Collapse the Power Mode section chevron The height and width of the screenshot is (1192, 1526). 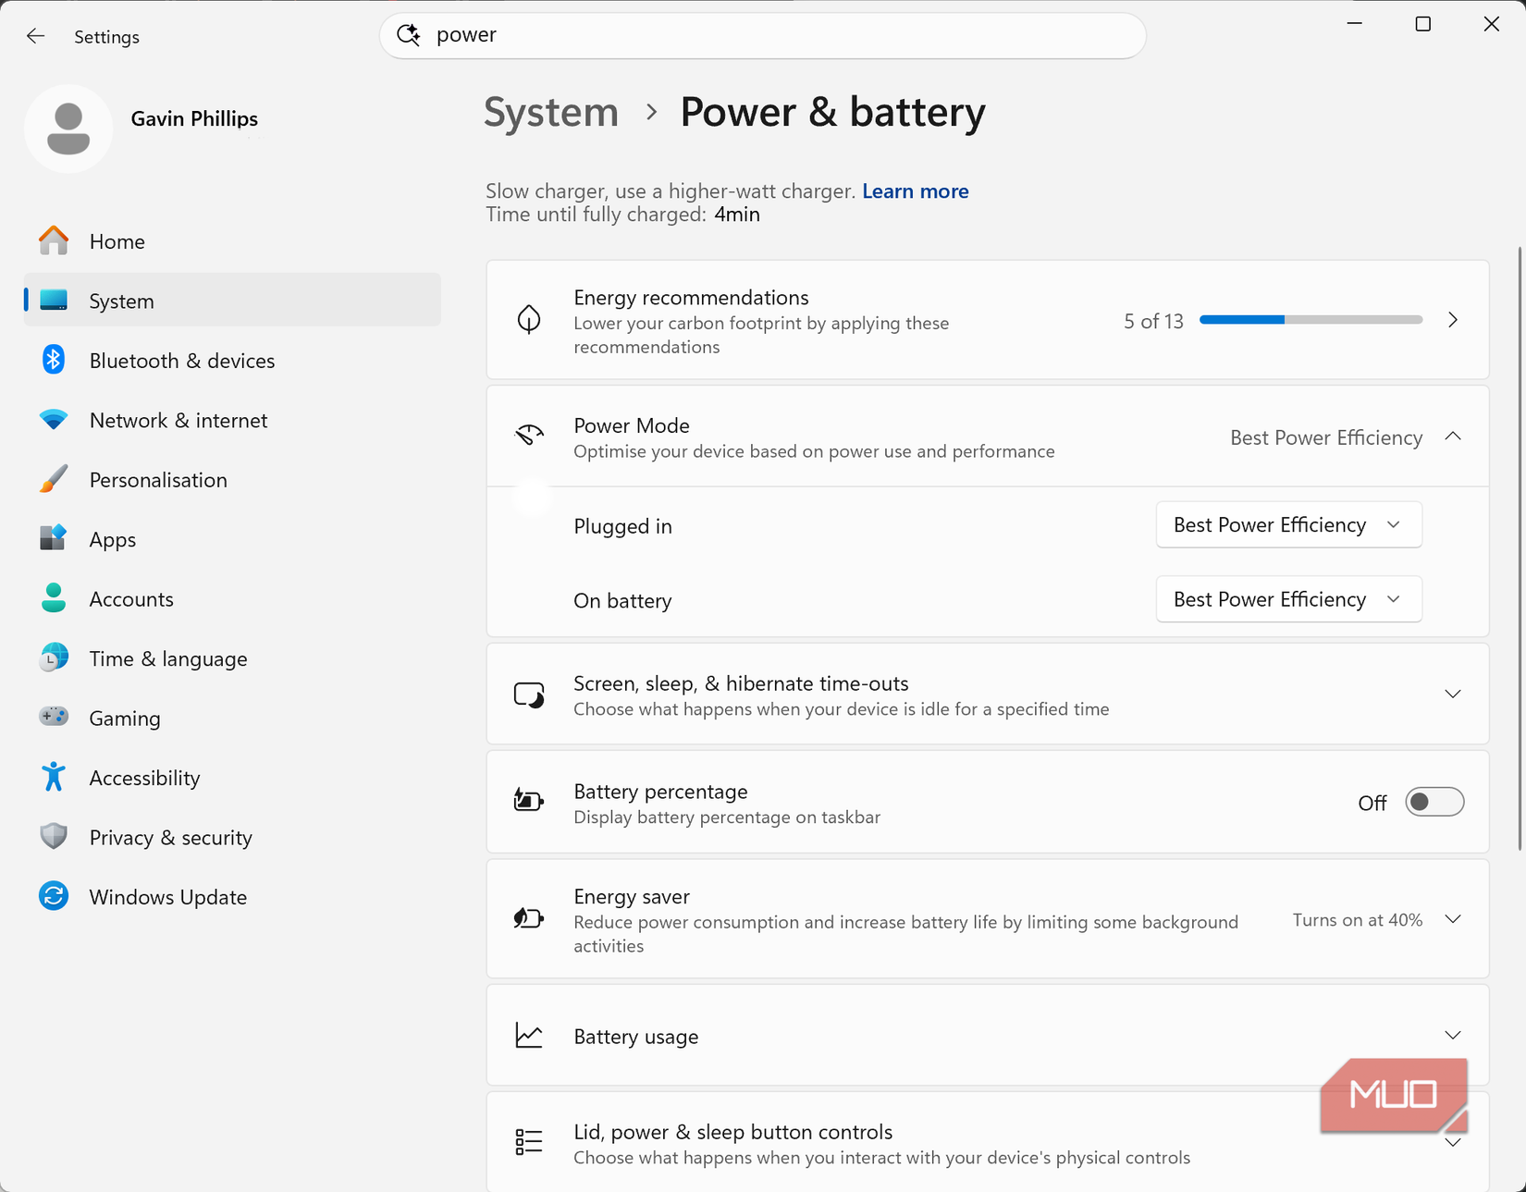tap(1453, 436)
